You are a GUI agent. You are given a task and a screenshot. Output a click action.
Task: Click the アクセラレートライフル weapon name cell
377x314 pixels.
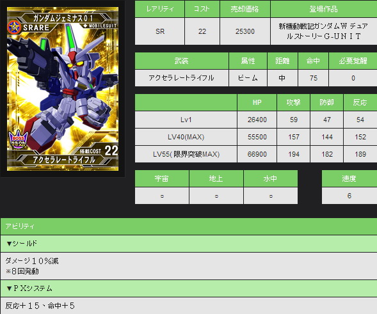click(x=182, y=78)
